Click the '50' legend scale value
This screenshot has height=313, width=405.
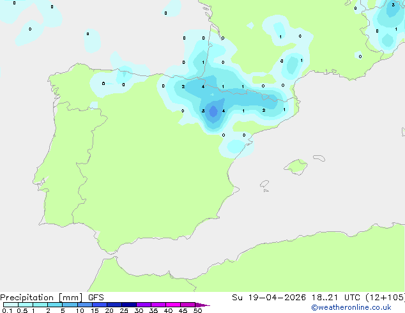[x=197, y=310]
